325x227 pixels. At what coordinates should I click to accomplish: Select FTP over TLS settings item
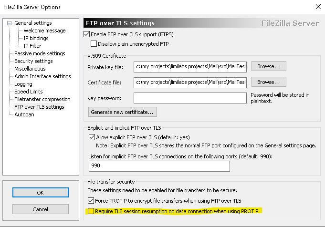click(40, 107)
